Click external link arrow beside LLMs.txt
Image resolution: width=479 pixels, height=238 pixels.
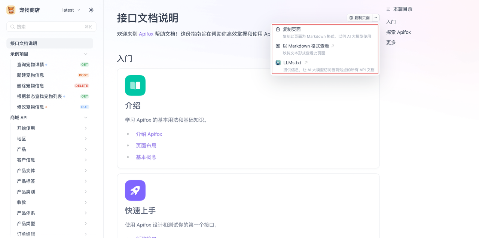point(306,63)
